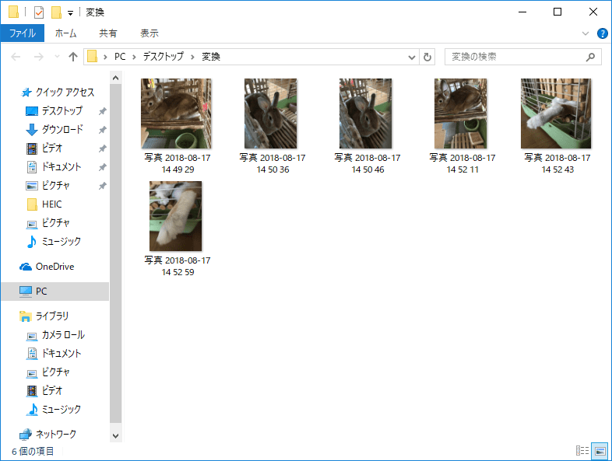Click the Properties icon in quick access toolbar
The width and height of the screenshot is (612, 461).
coord(39,12)
